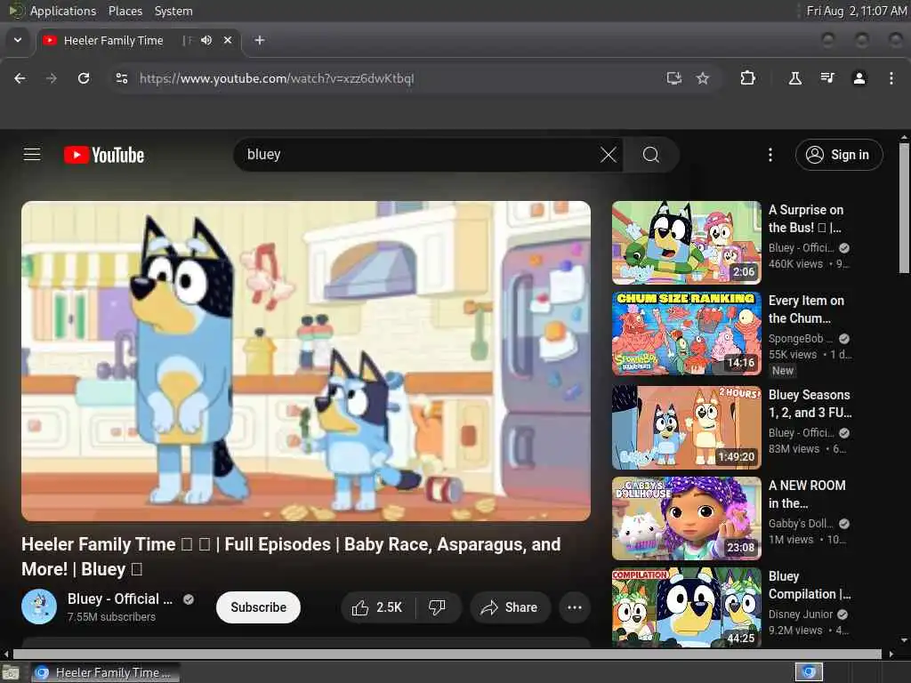Close the Heeler Family Time tab

click(228, 40)
